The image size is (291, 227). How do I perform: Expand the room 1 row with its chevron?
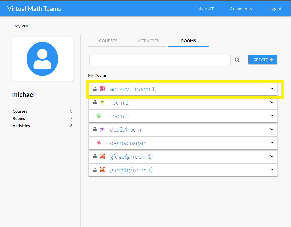pyautogui.click(x=272, y=102)
